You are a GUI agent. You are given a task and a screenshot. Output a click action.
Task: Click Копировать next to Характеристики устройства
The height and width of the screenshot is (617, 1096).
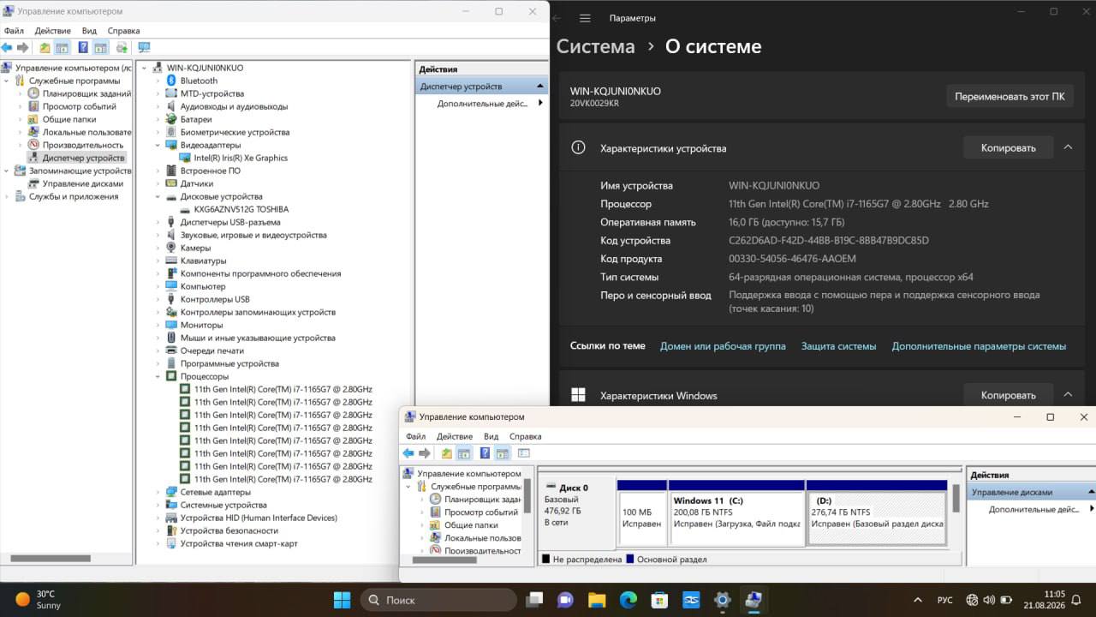tap(1008, 147)
